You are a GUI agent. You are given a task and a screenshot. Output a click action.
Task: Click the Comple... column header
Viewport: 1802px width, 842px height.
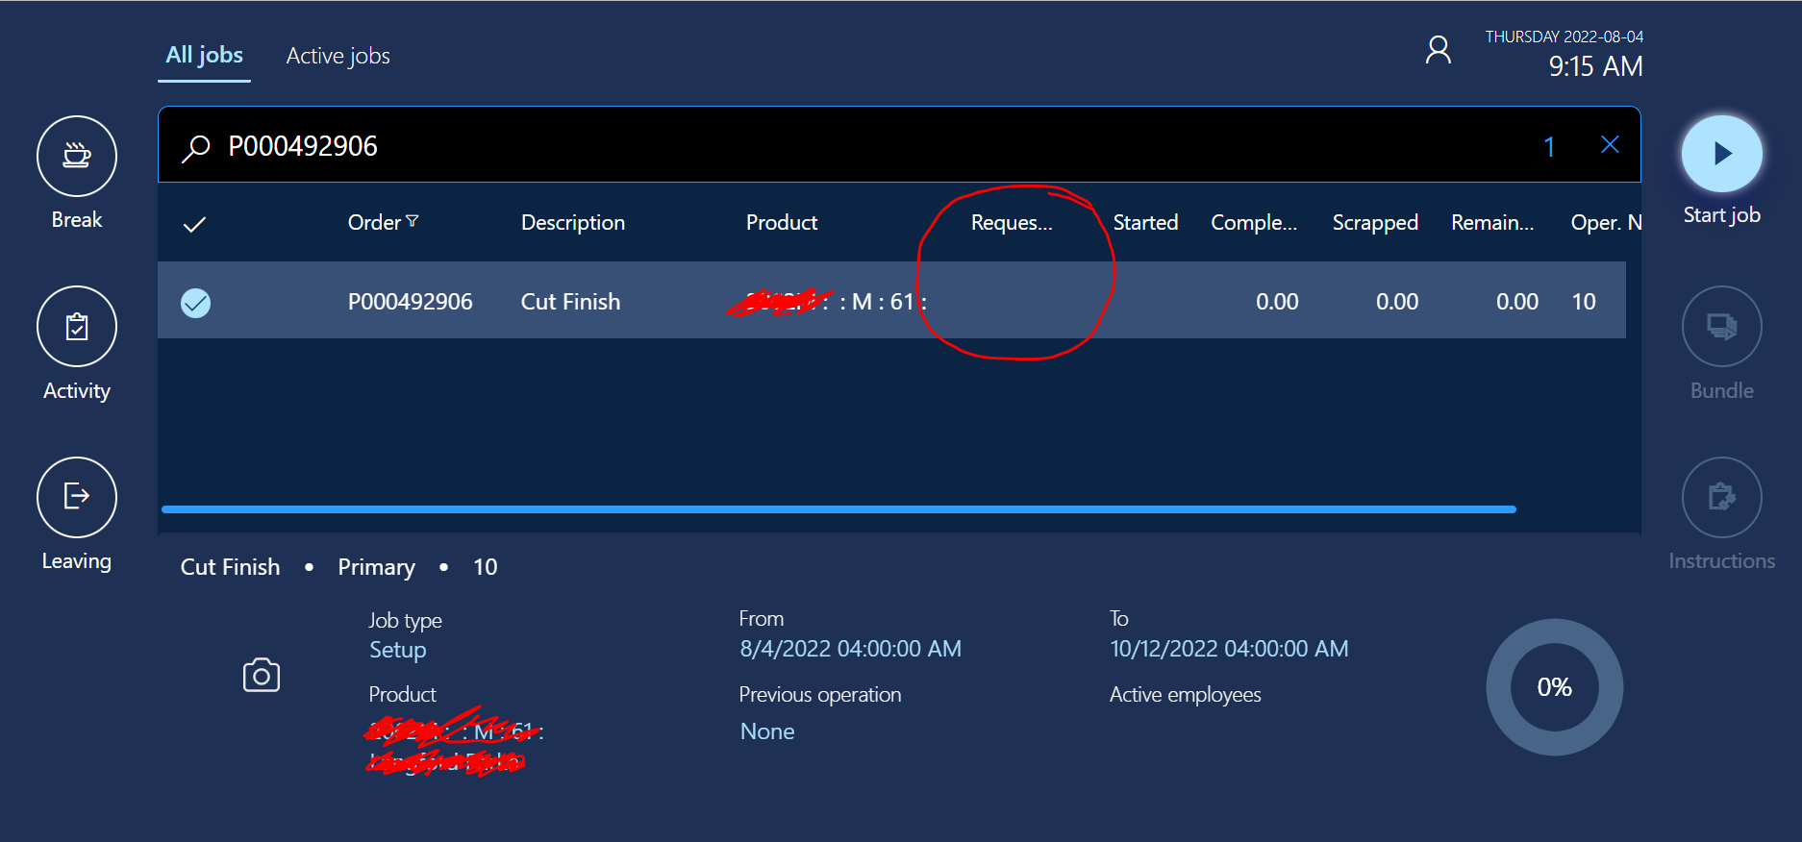(x=1254, y=222)
